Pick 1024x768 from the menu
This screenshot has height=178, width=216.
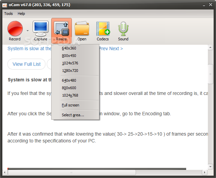75,95
